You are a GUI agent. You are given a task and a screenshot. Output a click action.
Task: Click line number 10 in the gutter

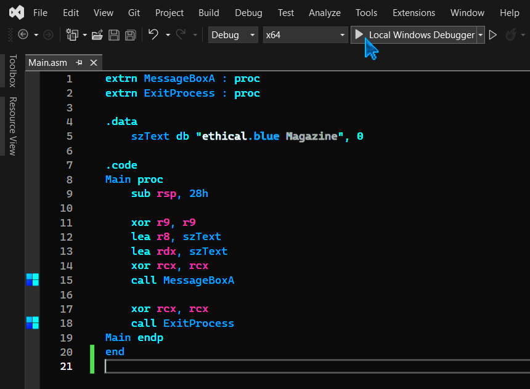(x=67, y=208)
